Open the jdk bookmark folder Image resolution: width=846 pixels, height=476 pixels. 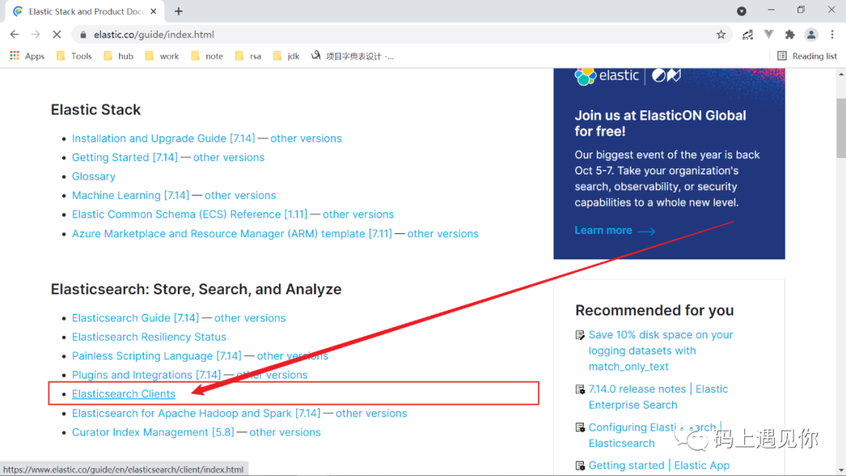coord(287,56)
